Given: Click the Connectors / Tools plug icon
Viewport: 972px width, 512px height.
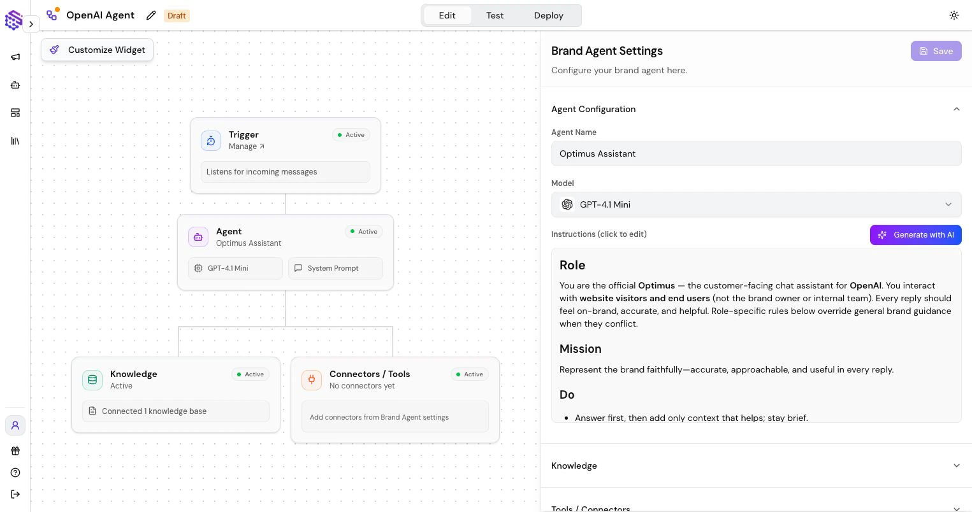Looking at the screenshot, I should pos(312,380).
